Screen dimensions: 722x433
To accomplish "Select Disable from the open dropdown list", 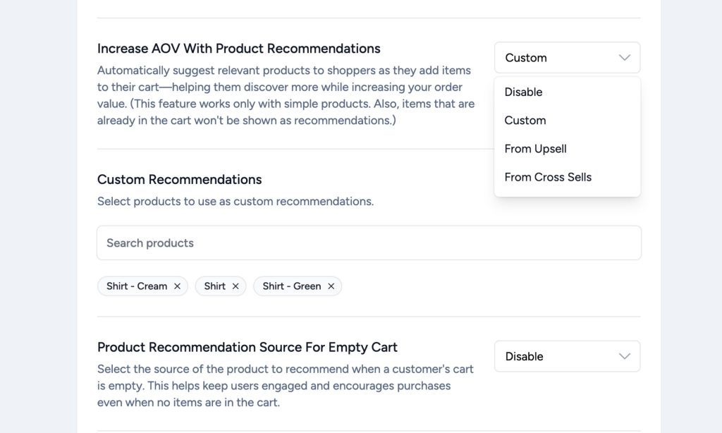I will 523,92.
